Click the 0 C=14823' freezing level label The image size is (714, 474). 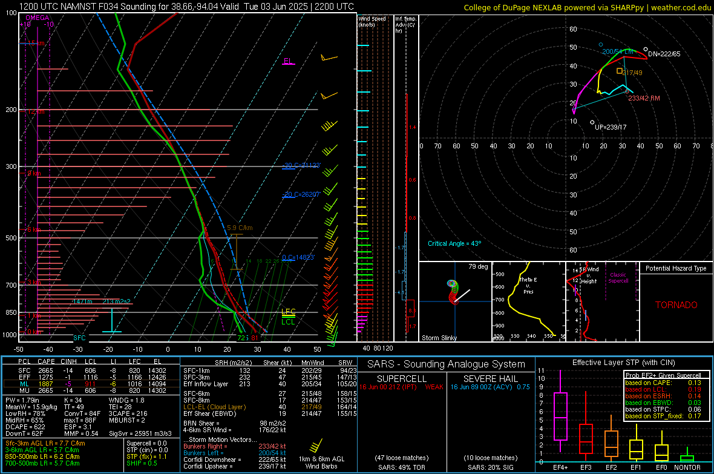pyautogui.click(x=298, y=257)
